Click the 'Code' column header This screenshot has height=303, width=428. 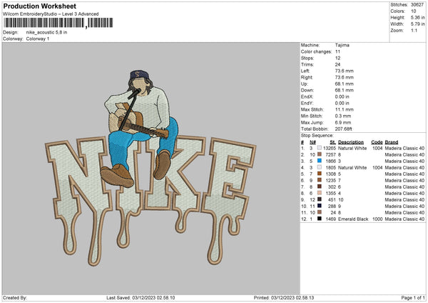pos(377,142)
